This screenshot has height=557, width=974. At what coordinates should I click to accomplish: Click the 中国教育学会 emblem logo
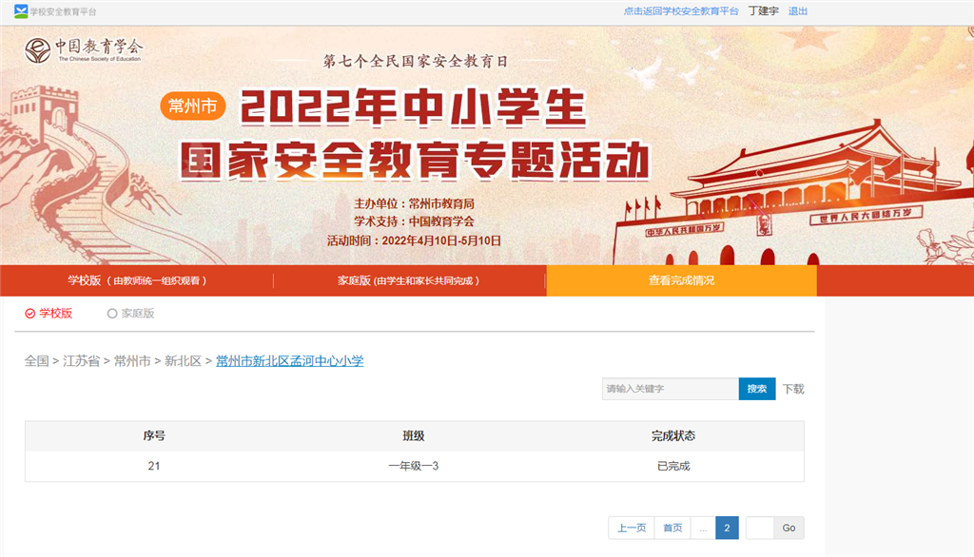coord(37,49)
